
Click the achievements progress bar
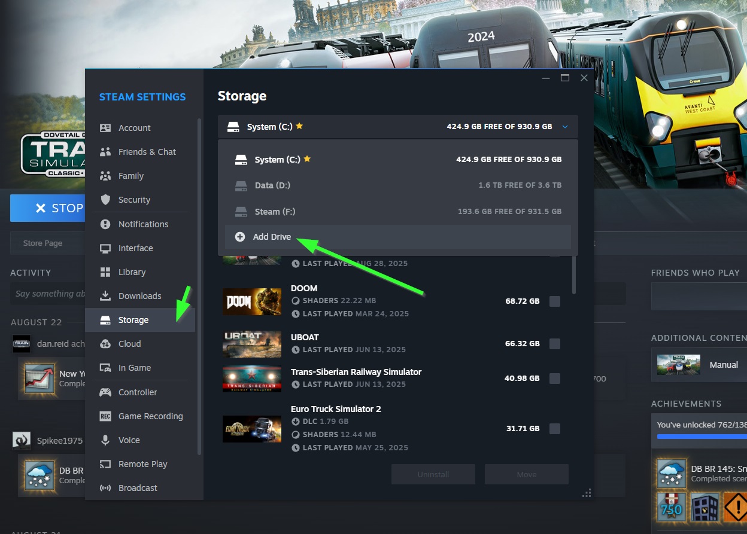(x=702, y=437)
